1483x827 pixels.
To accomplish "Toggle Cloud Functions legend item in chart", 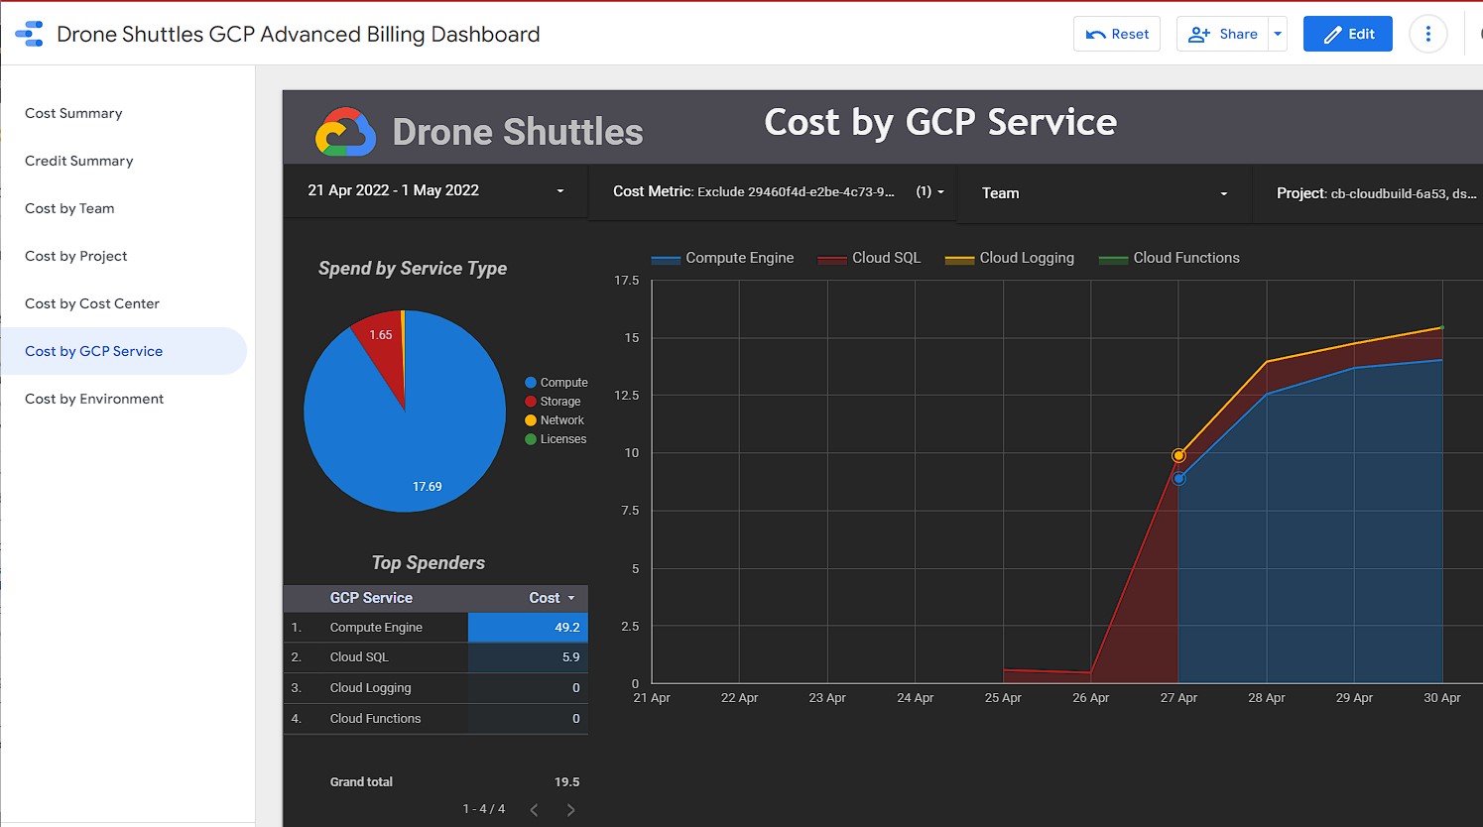I will click(x=1170, y=258).
